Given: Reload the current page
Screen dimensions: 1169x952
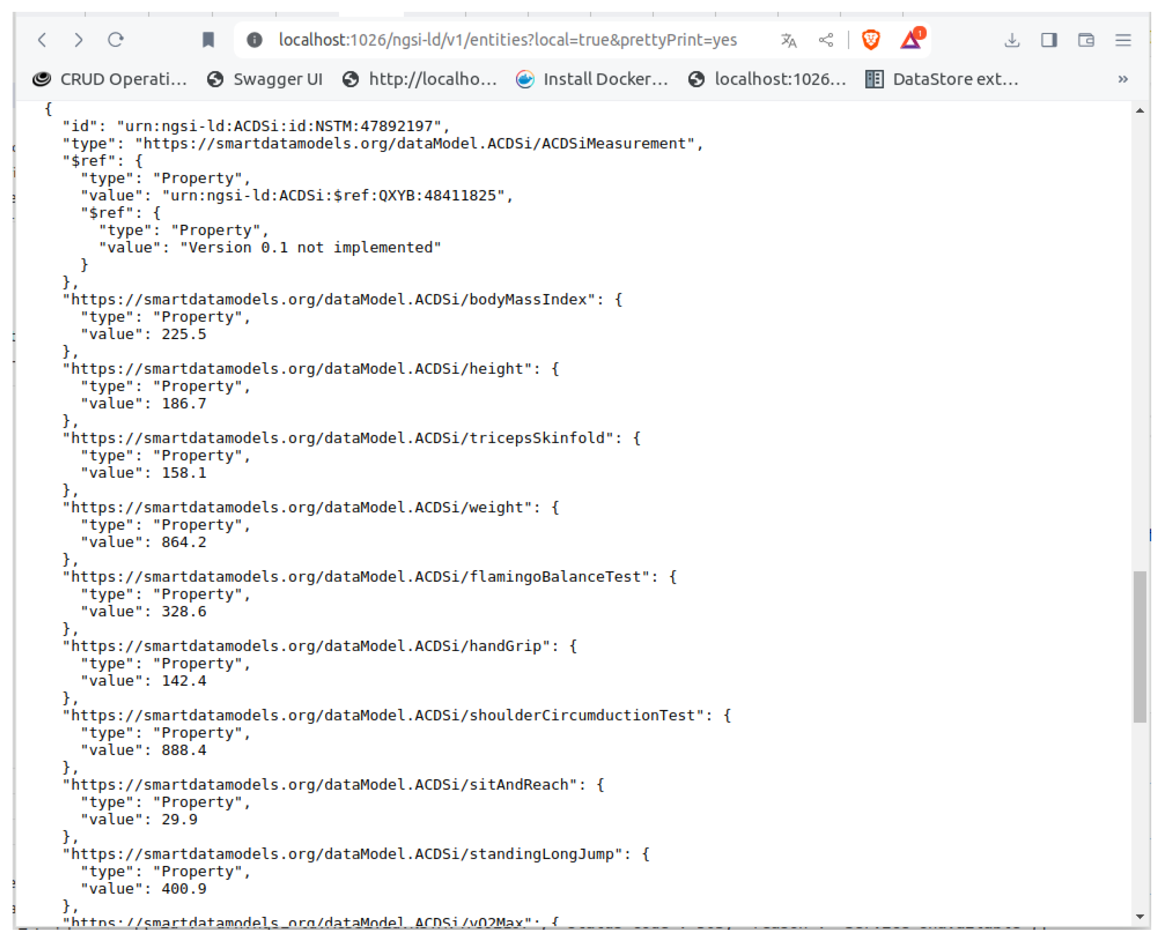Looking at the screenshot, I should (x=115, y=40).
